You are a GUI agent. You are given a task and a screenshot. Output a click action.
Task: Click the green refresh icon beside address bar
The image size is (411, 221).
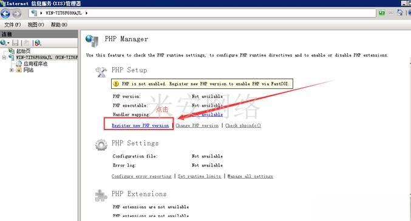[382, 13]
